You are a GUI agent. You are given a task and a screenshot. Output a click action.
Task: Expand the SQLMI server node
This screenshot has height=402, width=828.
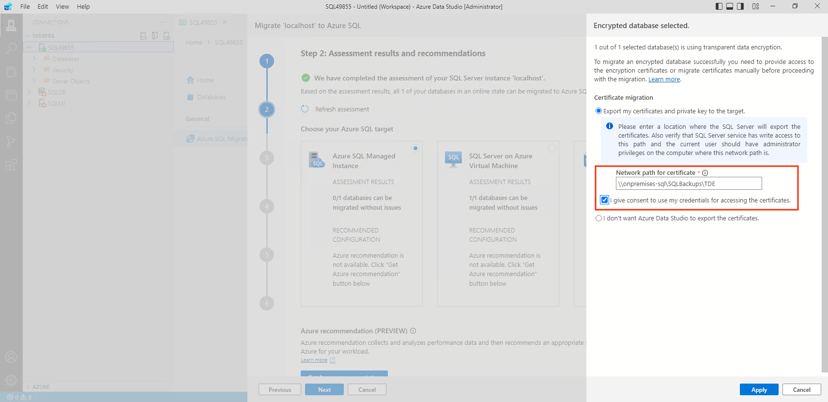[x=30, y=103]
